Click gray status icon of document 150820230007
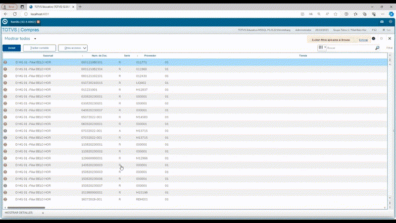The width and height of the screenshot is (396, 223). coord(5,185)
